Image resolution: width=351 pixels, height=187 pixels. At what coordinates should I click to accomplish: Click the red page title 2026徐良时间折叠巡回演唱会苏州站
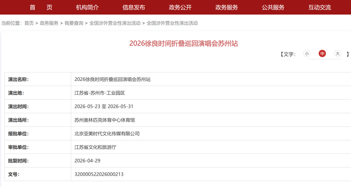(x=184, y=43)
